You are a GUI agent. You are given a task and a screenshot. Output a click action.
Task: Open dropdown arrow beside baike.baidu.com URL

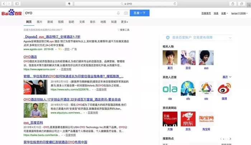click(62, 135)
